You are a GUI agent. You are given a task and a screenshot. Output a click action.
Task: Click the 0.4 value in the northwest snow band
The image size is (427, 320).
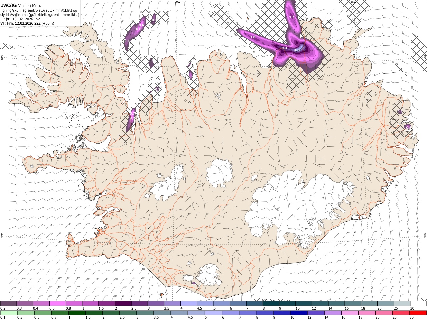pyautogui.click(x=127, y=41)
